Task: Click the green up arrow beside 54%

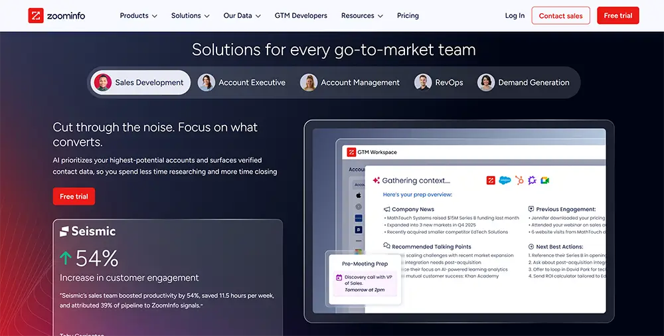Action: (x=65, y=258)
